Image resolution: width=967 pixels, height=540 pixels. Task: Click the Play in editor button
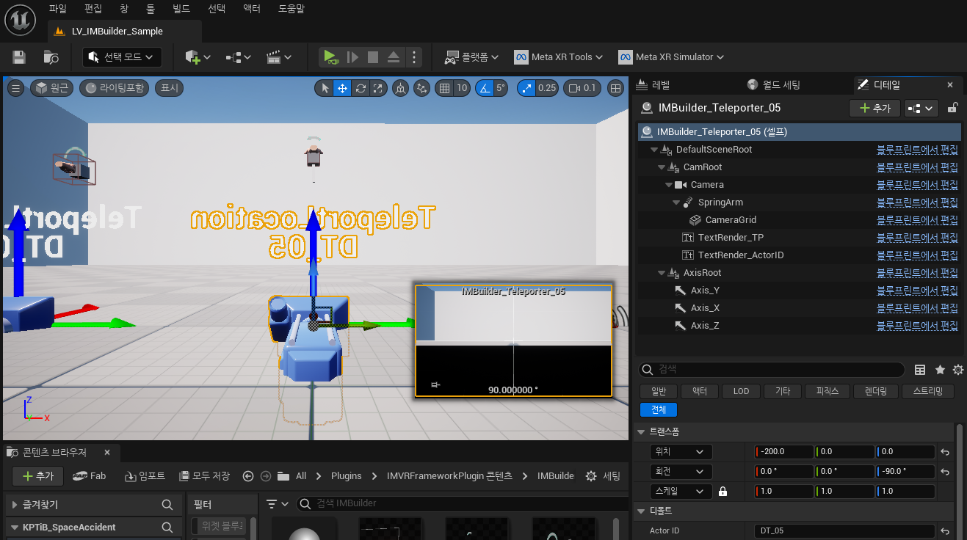(x=330, y=57)
